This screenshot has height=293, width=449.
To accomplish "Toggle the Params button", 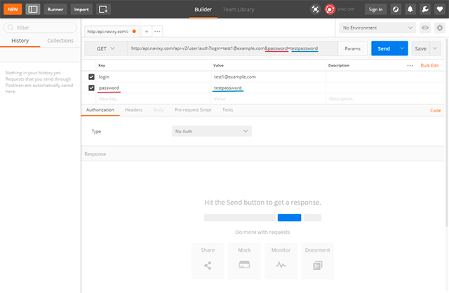I will pos(352,48).
